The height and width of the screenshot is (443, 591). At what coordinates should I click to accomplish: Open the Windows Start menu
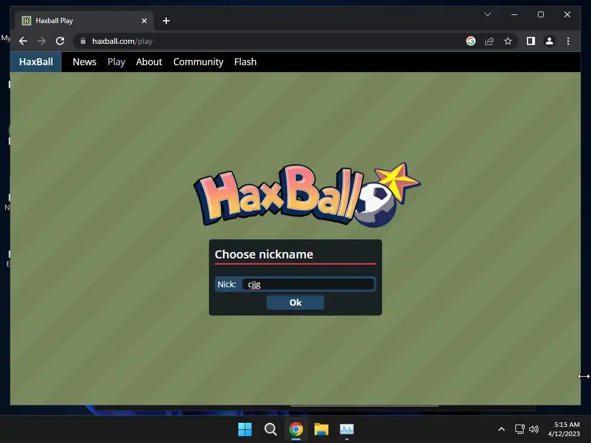245,429
